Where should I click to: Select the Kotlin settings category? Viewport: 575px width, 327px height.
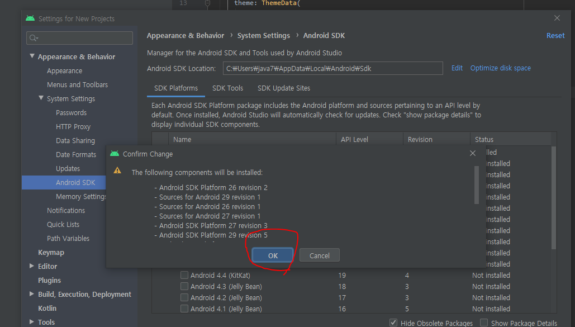[x=47, y=309]
